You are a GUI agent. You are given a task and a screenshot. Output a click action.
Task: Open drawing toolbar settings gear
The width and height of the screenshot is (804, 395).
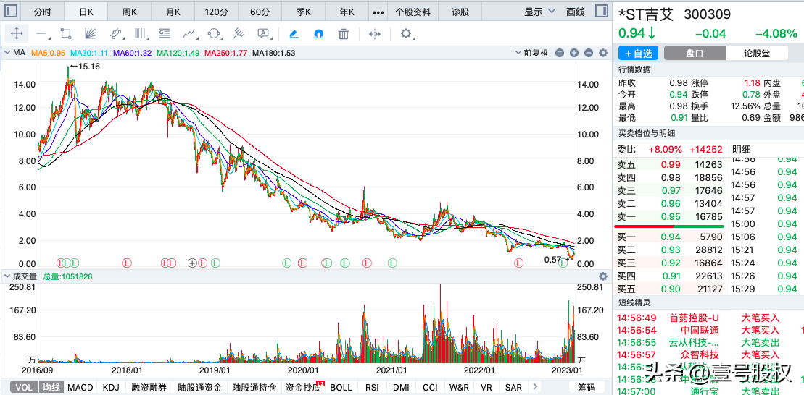pos(406,34)
